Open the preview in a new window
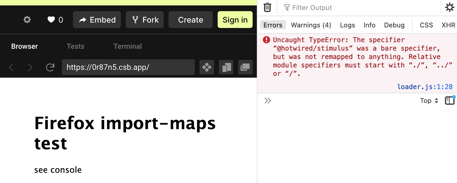 pos(245,67)
